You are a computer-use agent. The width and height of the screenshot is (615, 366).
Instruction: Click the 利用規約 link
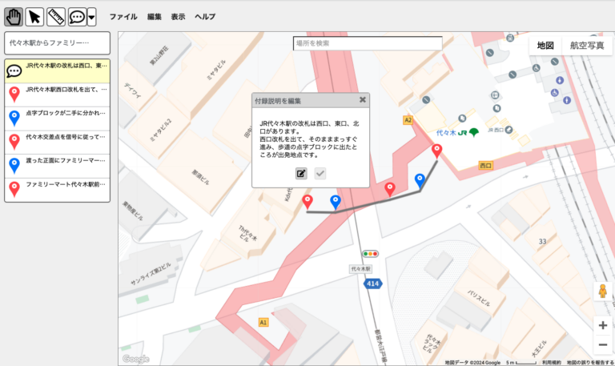point(552,363)
